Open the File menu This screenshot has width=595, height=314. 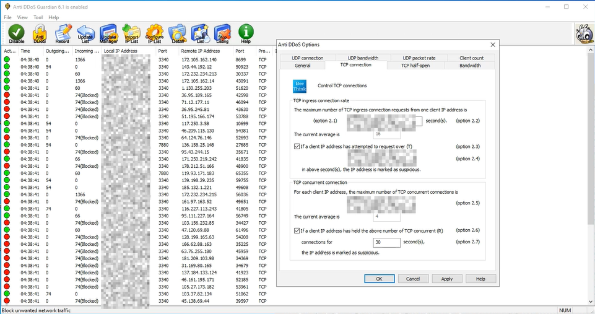pos(7,17)
